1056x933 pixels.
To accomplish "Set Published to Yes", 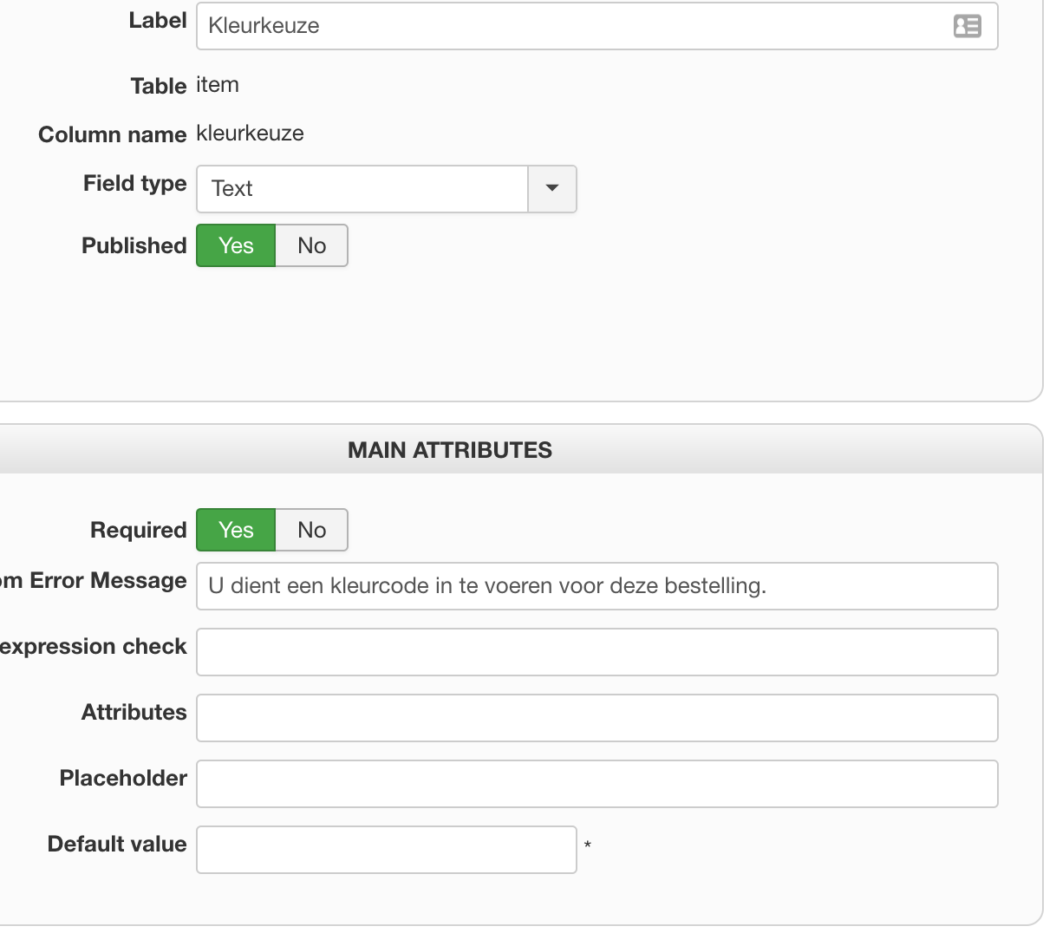I will [236, 246].
